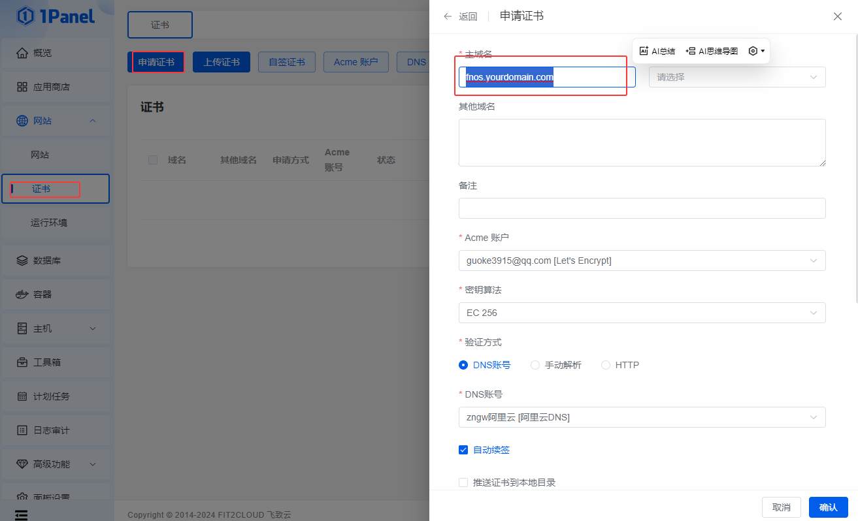
Task: Open Containers via the Docker whale icon
Action: pyautogui.click(x=22, y=294)
